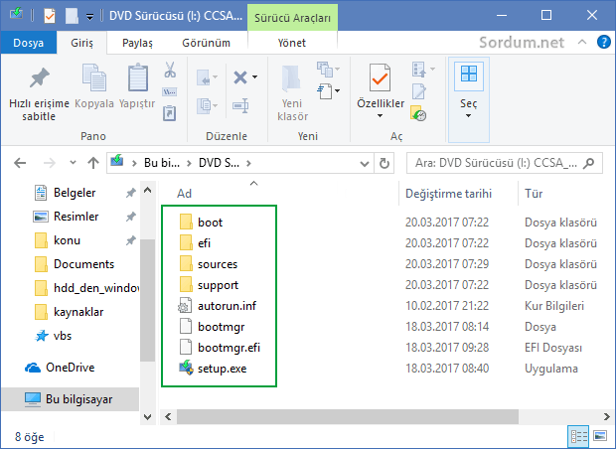
Task: Click the easy access icon in Yeni group
Action: pyautogui.click(x=325, y=91)
